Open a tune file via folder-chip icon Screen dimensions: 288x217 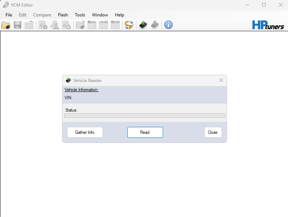(x=6, y=25)
